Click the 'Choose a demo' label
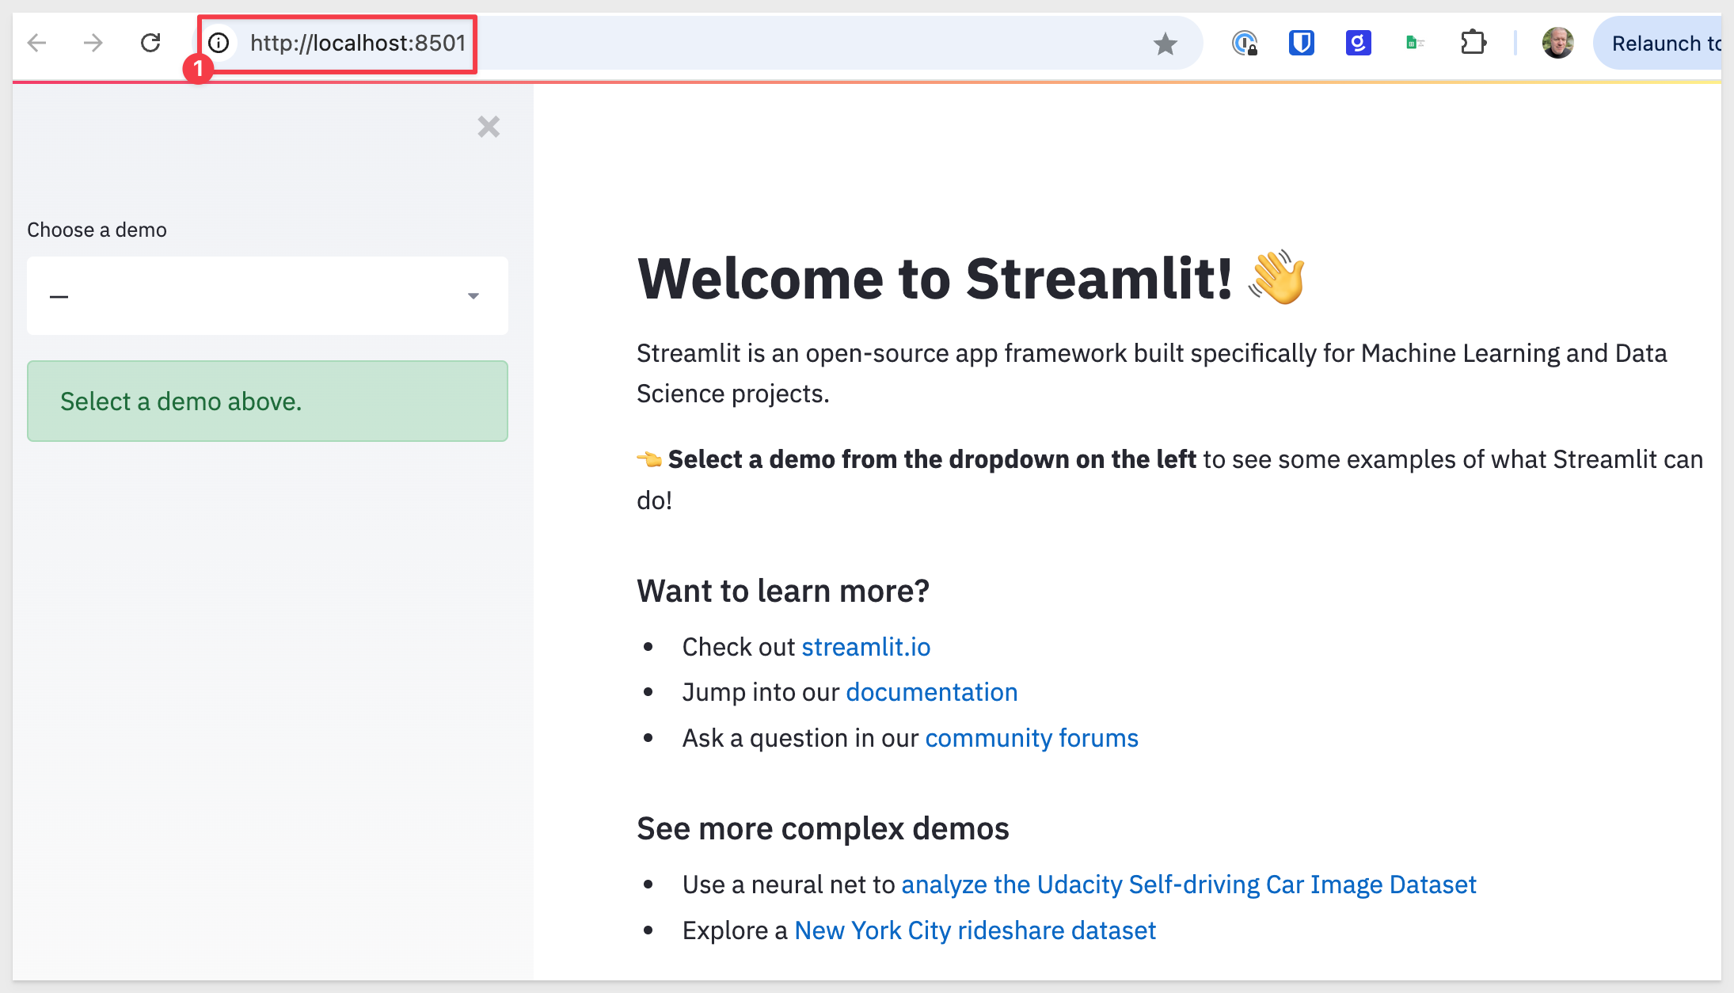The height and width of the screenshot is (993, 1734). [x=97, y=230]
